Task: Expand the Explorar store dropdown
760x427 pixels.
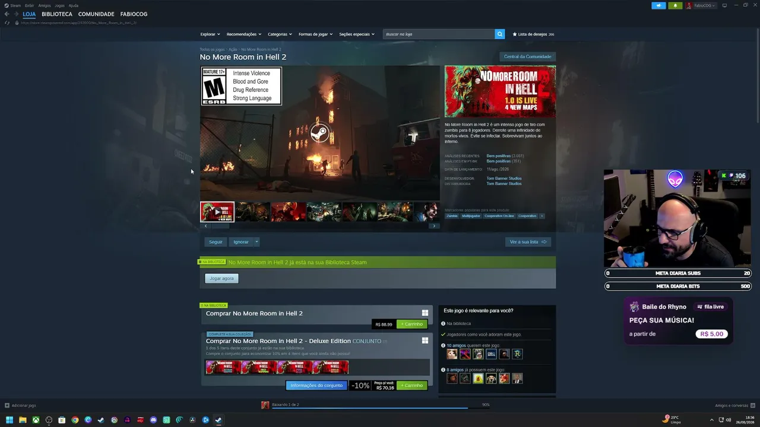Action: 210,34
